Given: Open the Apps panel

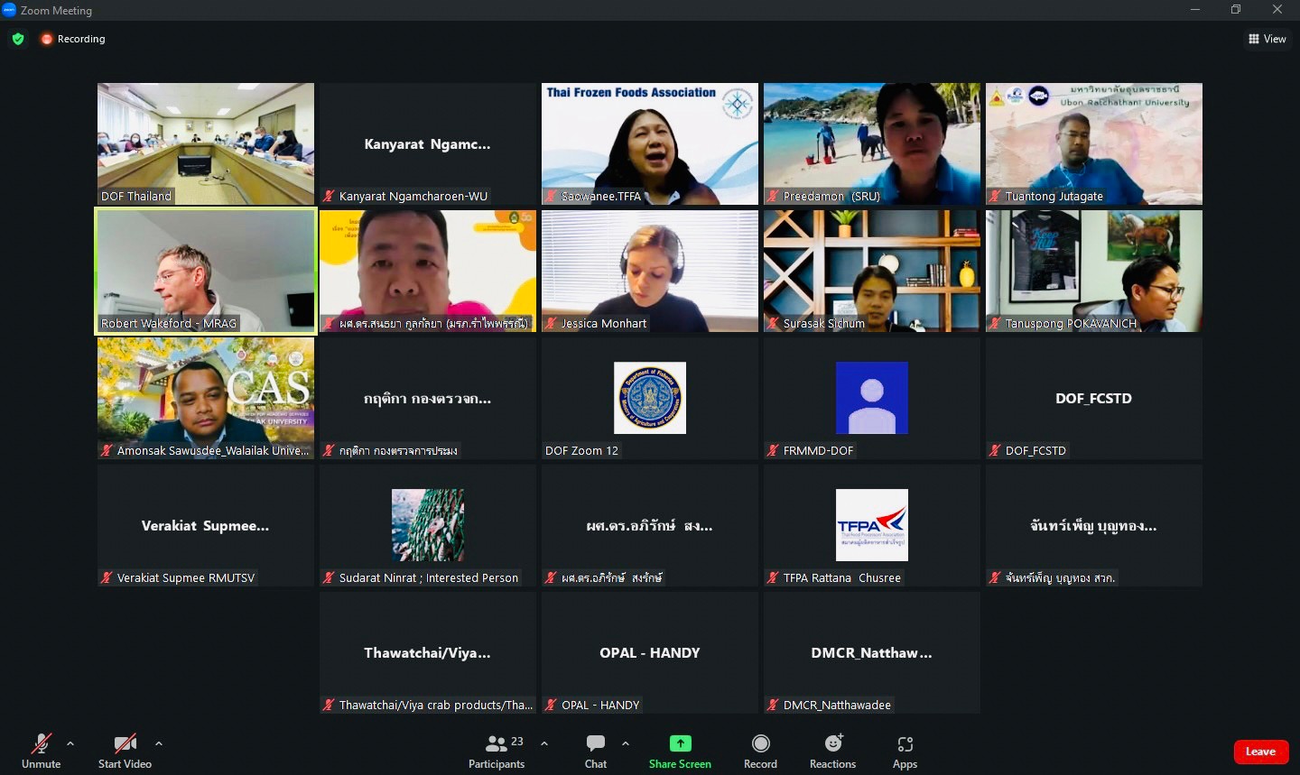Looking at the screenshot, I should 905,744.
